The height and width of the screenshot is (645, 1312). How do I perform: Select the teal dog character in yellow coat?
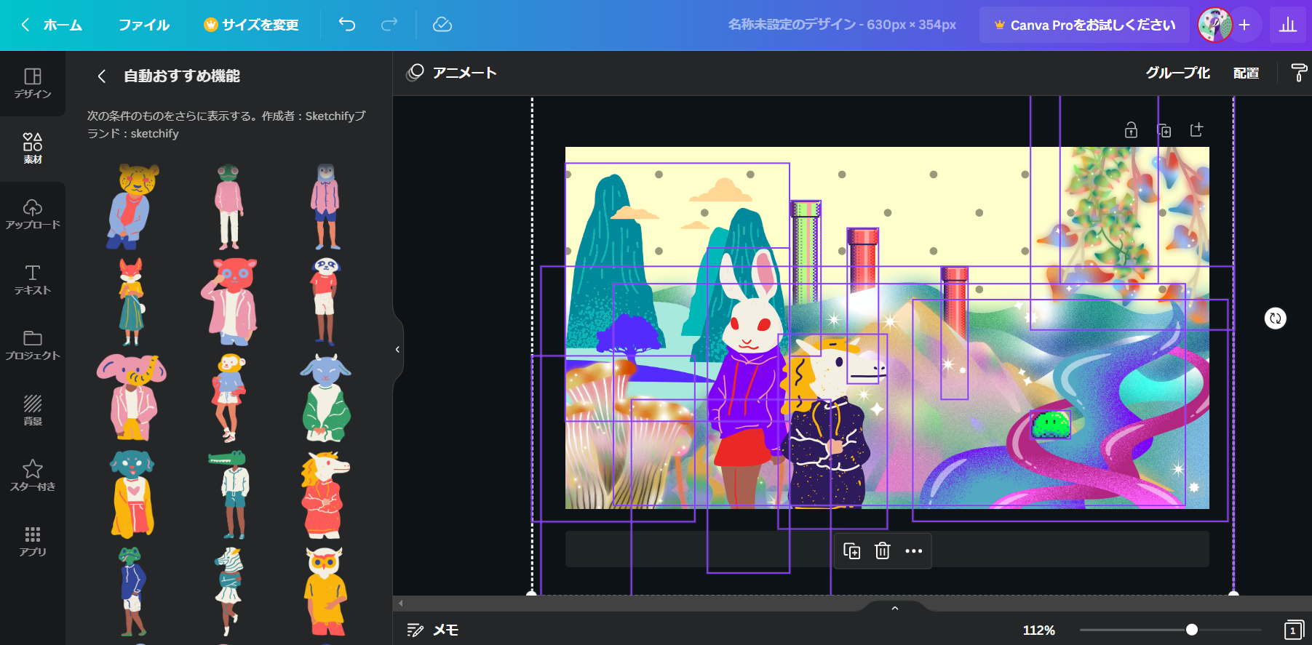pyautogui.click(x=132, y=494)
